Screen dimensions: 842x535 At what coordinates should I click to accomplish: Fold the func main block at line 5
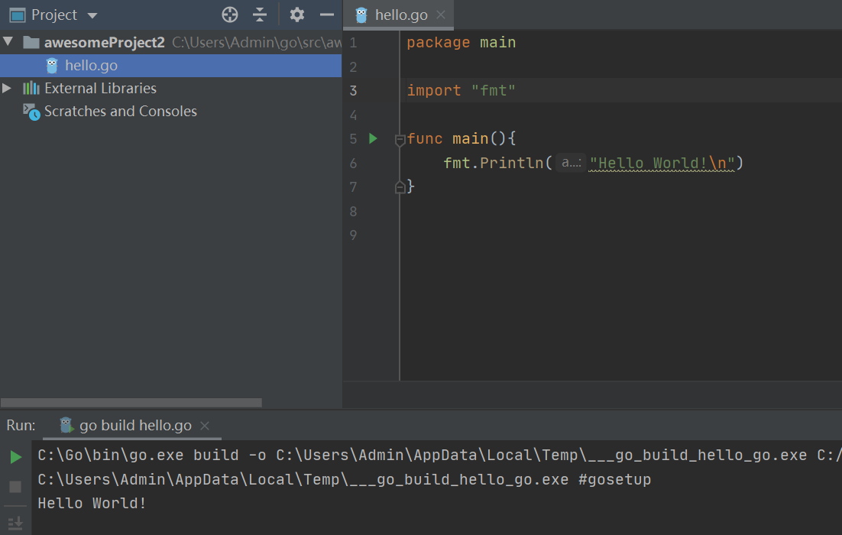click(x=400, y=140)
